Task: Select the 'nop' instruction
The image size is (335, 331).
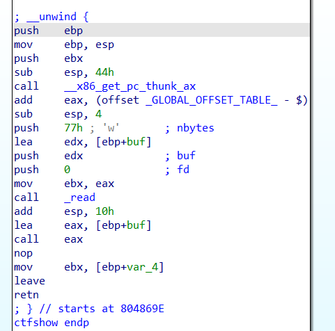Action: pyautogui.click(x=24, y=253)
